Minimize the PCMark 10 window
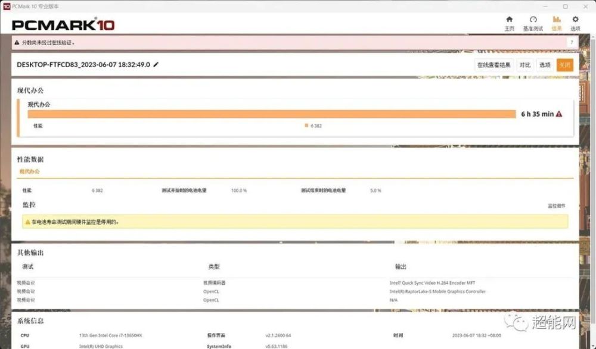The height and width of the screenshot is (349, 596). [546, 7]
